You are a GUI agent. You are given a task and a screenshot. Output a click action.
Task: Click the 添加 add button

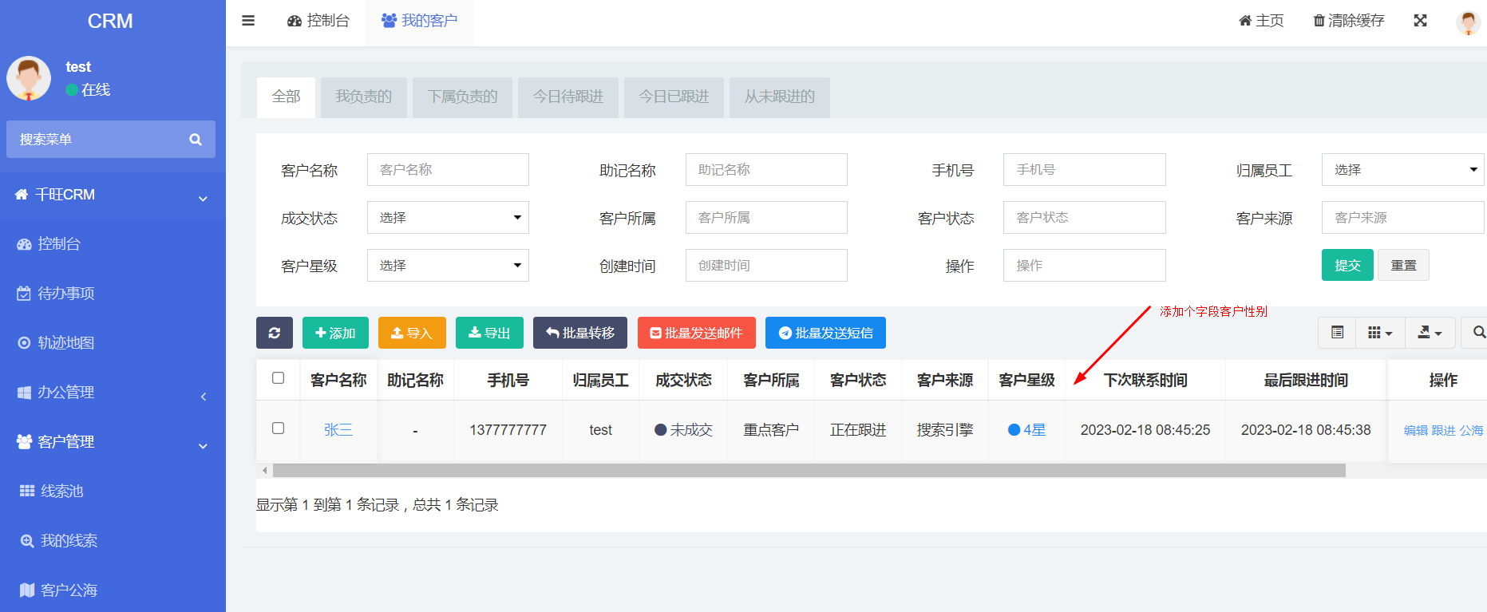[335, 333]
